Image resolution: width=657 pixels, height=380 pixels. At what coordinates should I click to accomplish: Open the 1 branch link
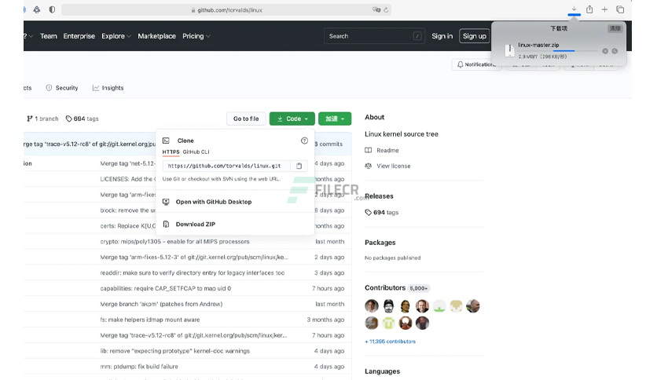42,119
